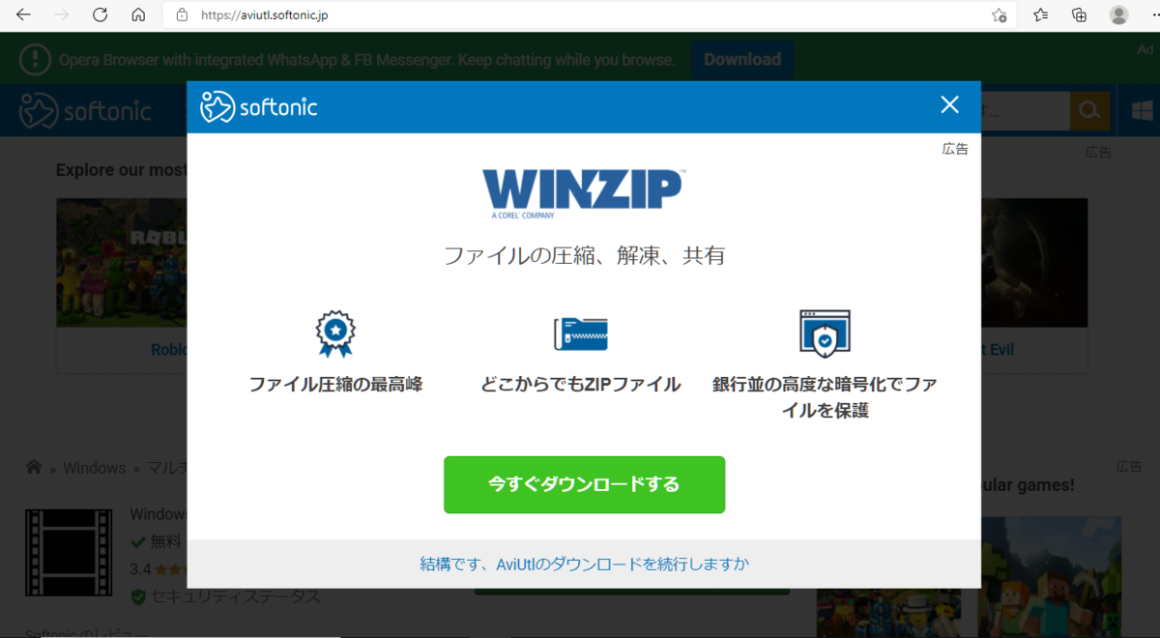This screenshot has height=638, width=1160.
Task: Click どこからでもZIPファイル text
Action: coord(581,385)
